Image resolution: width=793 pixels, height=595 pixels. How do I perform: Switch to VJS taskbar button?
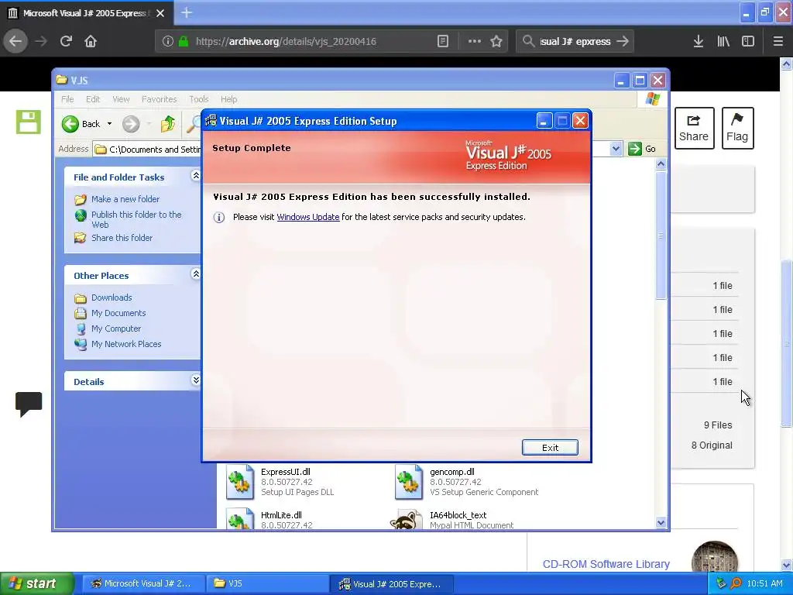(267, 583)
